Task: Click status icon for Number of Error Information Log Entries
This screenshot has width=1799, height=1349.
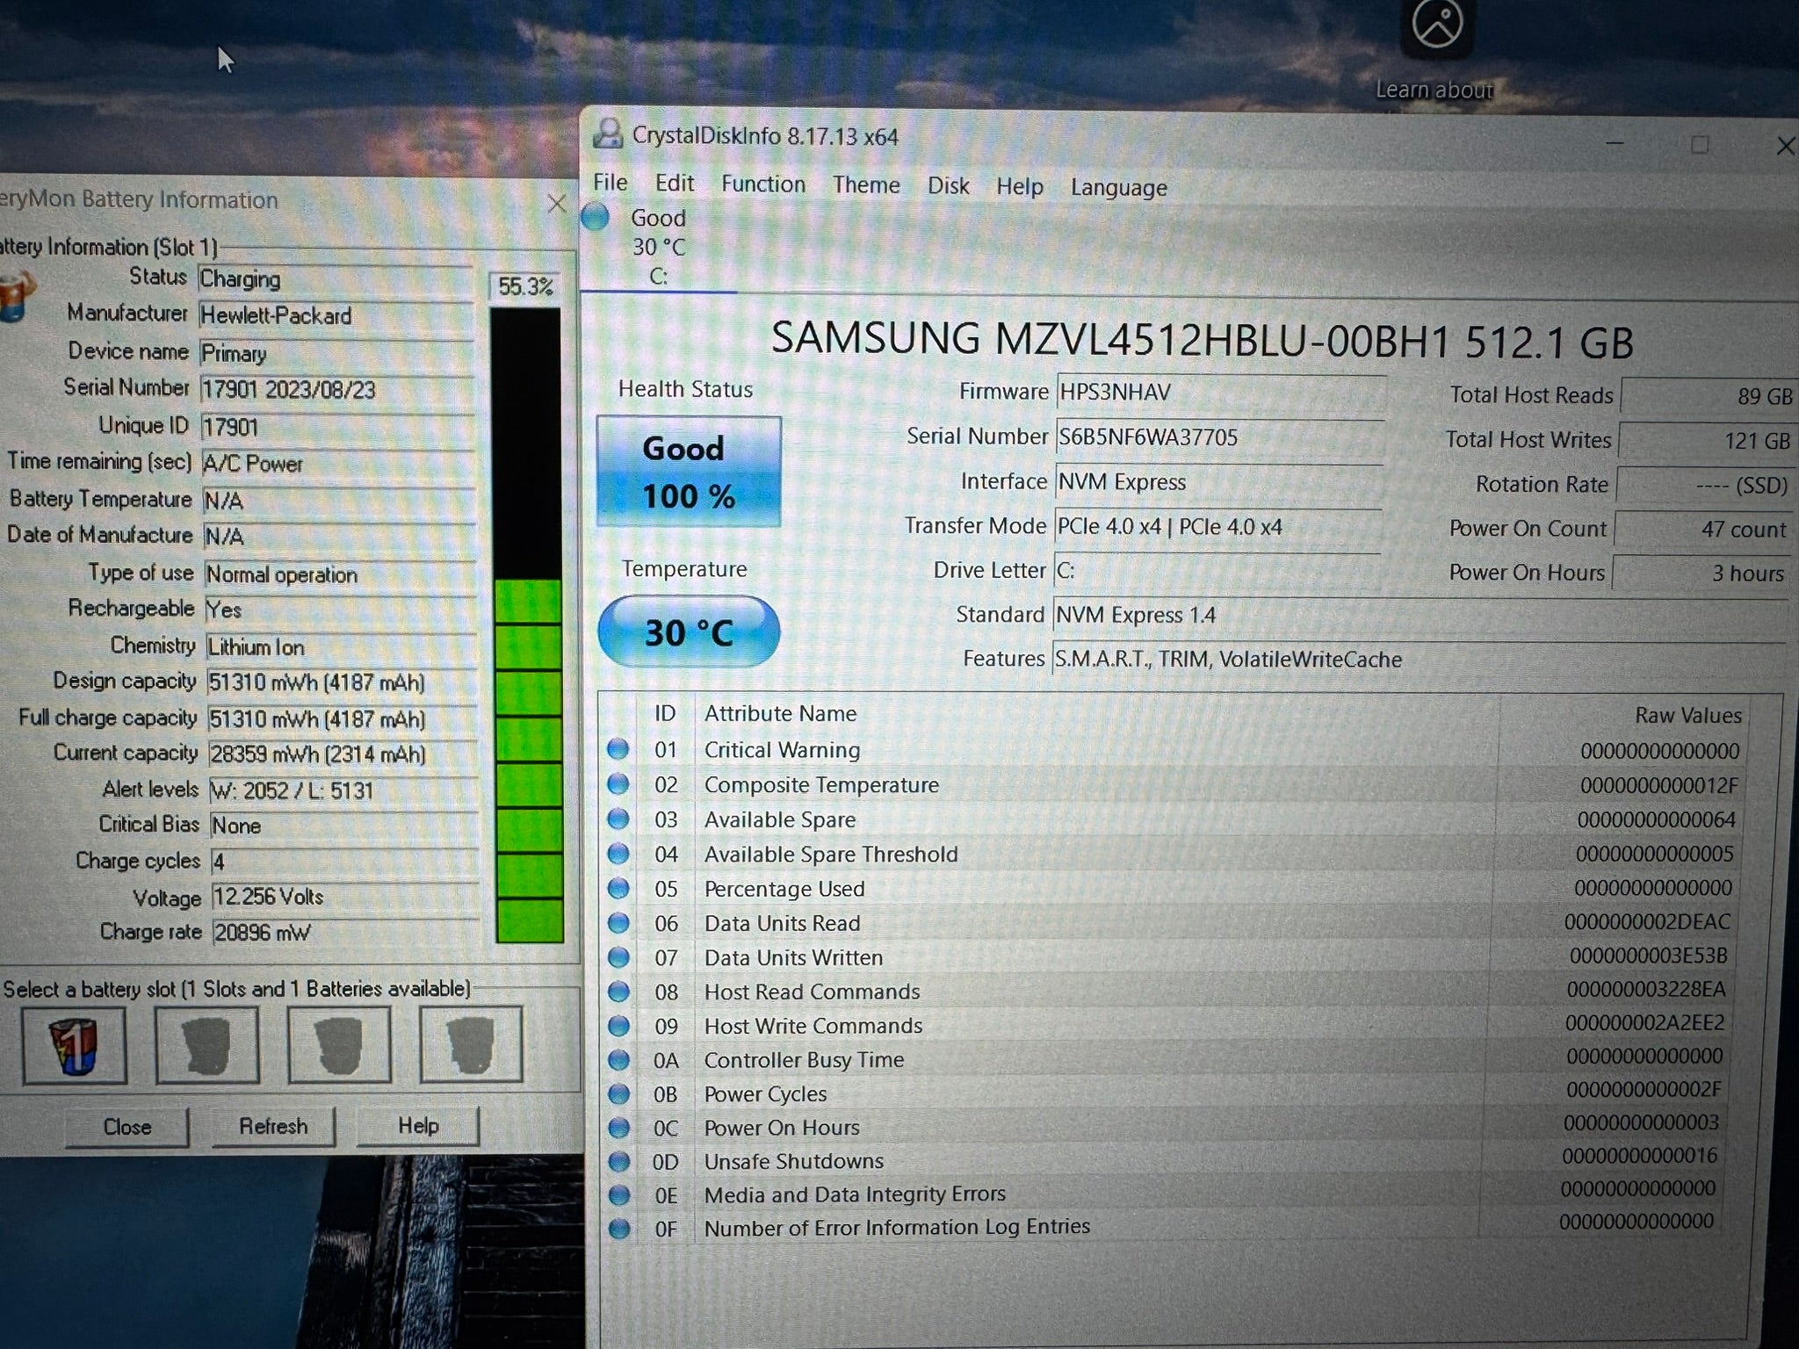Action: click(618, 1228)
